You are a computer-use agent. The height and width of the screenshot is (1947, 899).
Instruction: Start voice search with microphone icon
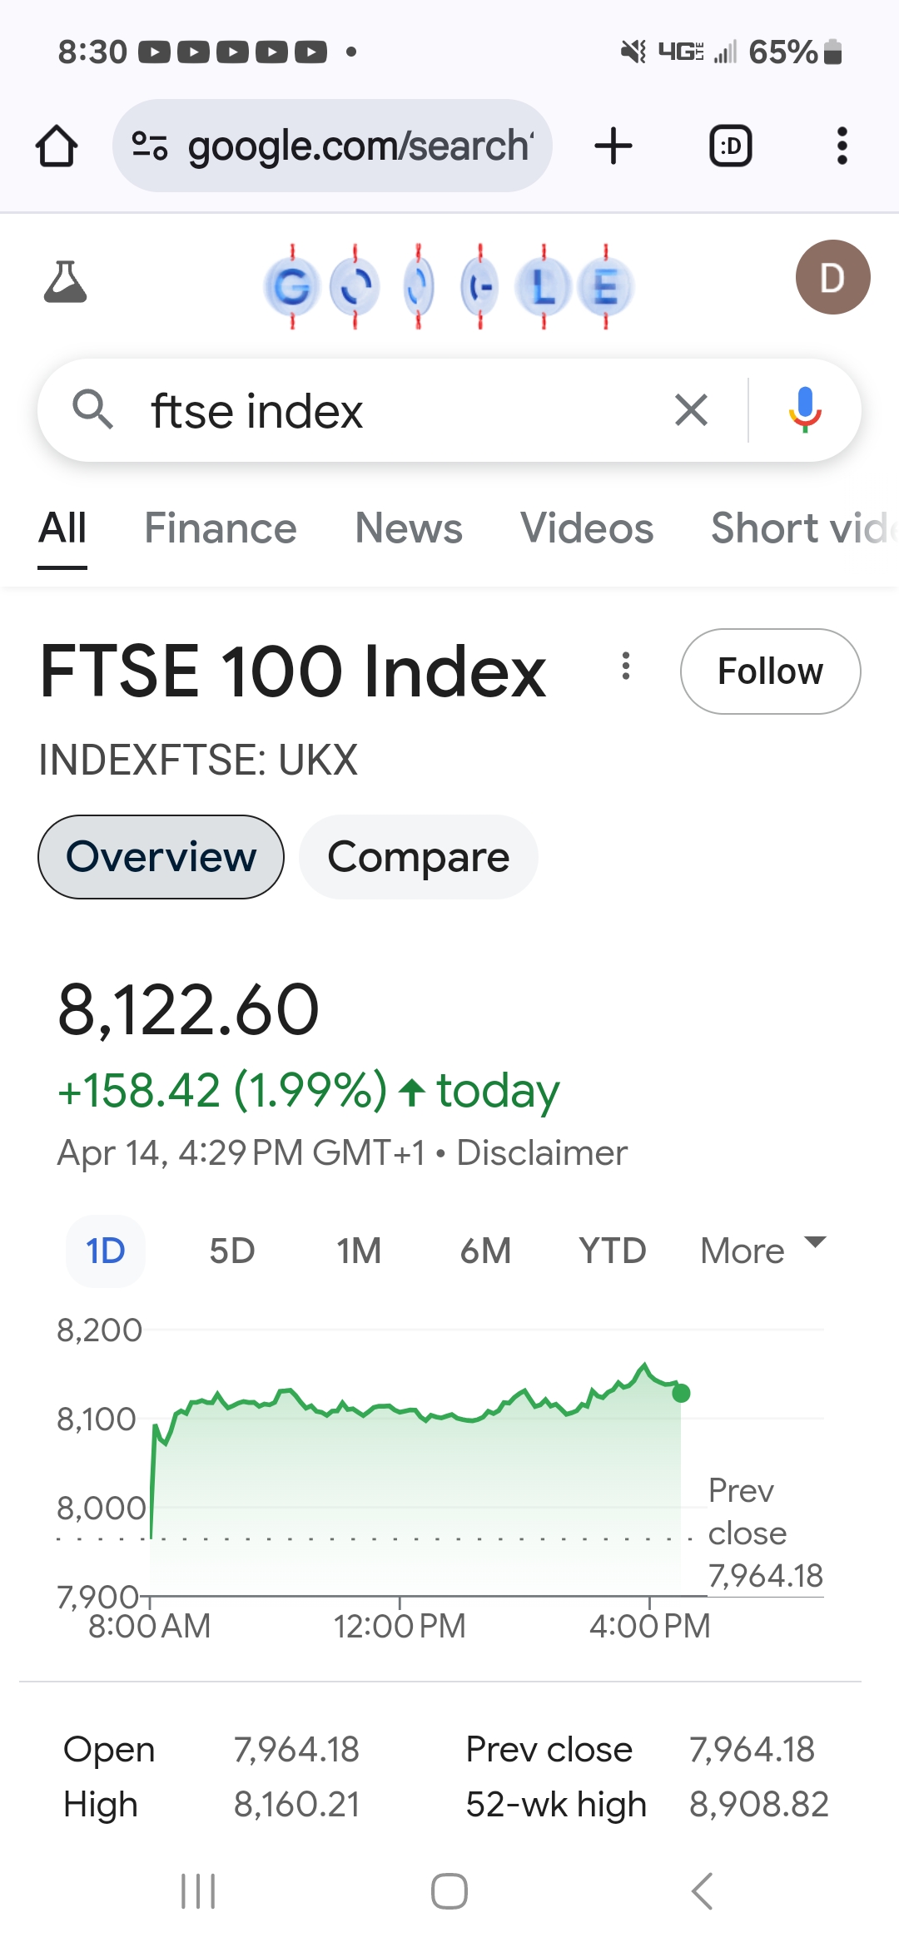(x=804, y=410)
